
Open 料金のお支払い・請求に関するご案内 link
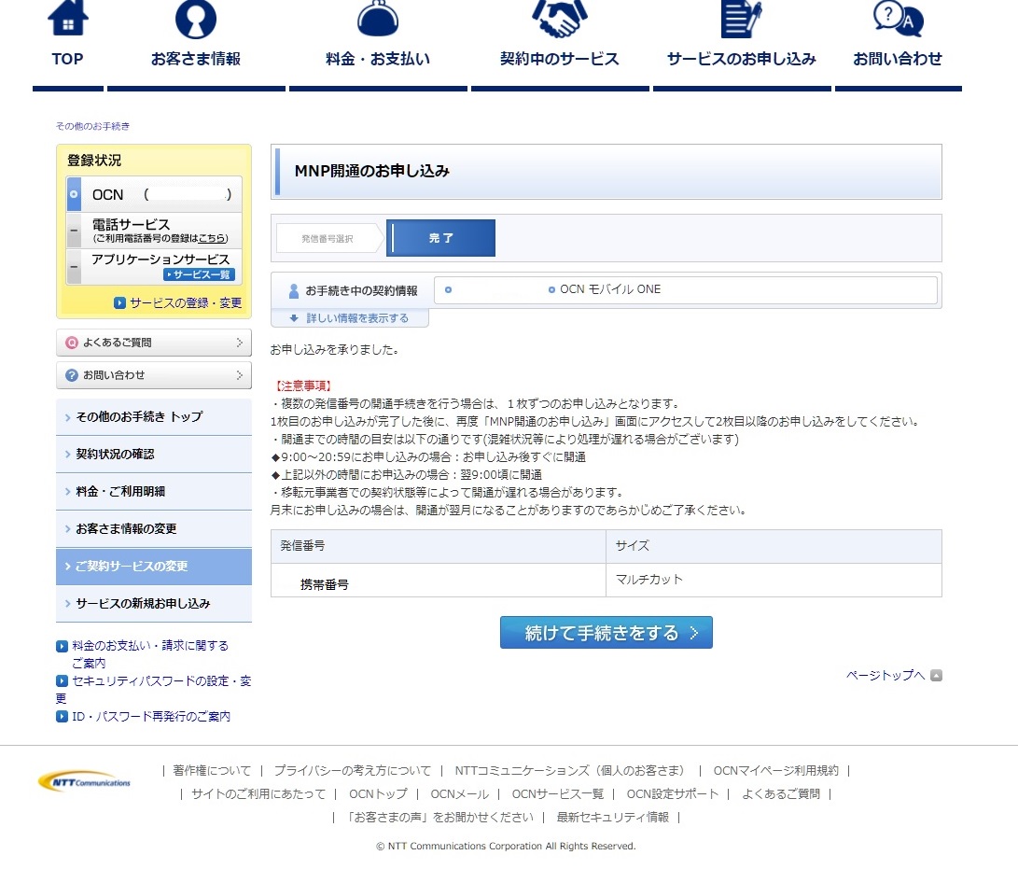pyautogui.click(x=149, y=654)
